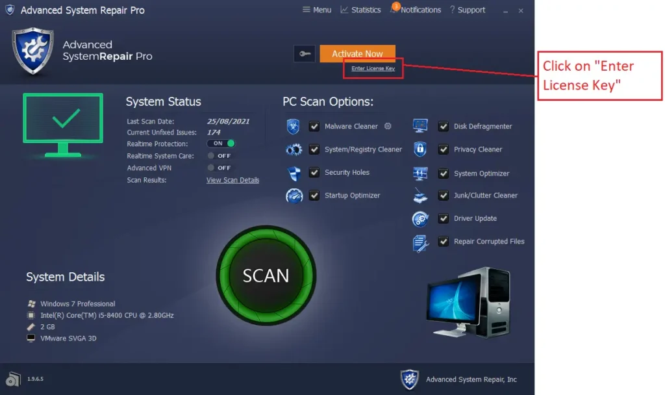This screenshot has height=395, width=665.
Task: Click the desktop computer illustration
Action: coord(468,303)
